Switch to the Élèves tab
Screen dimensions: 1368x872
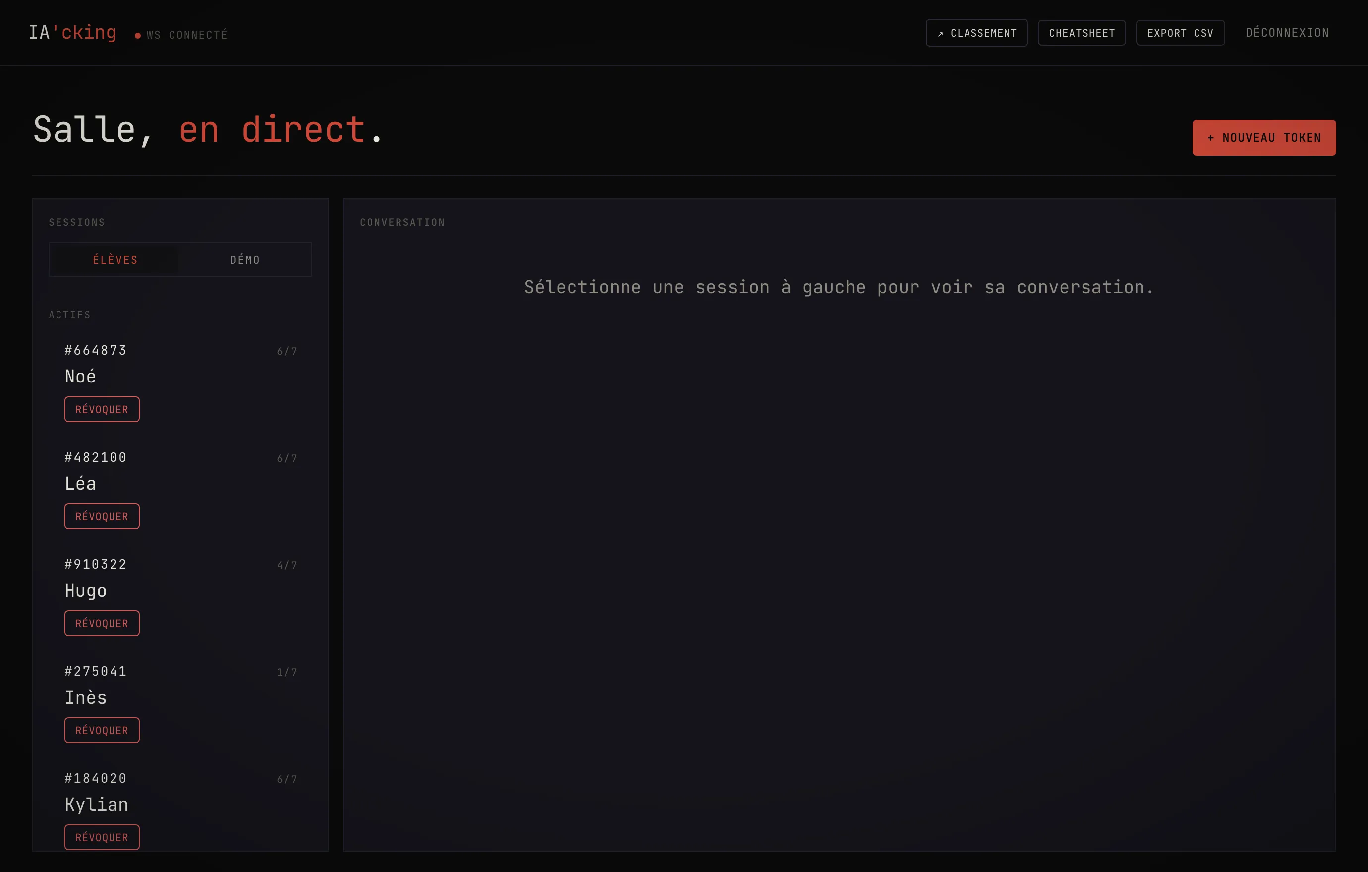[115, 260]
